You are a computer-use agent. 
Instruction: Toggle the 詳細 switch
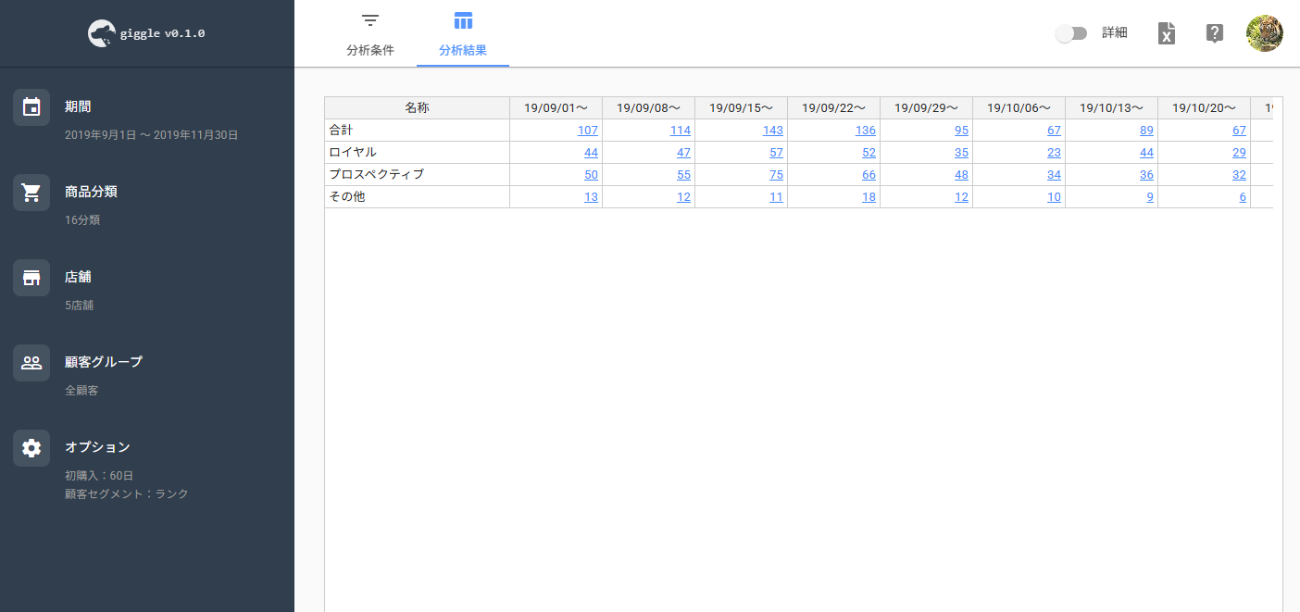(1071, 33)
